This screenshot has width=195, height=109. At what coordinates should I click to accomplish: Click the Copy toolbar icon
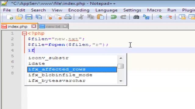pos(91,17)
